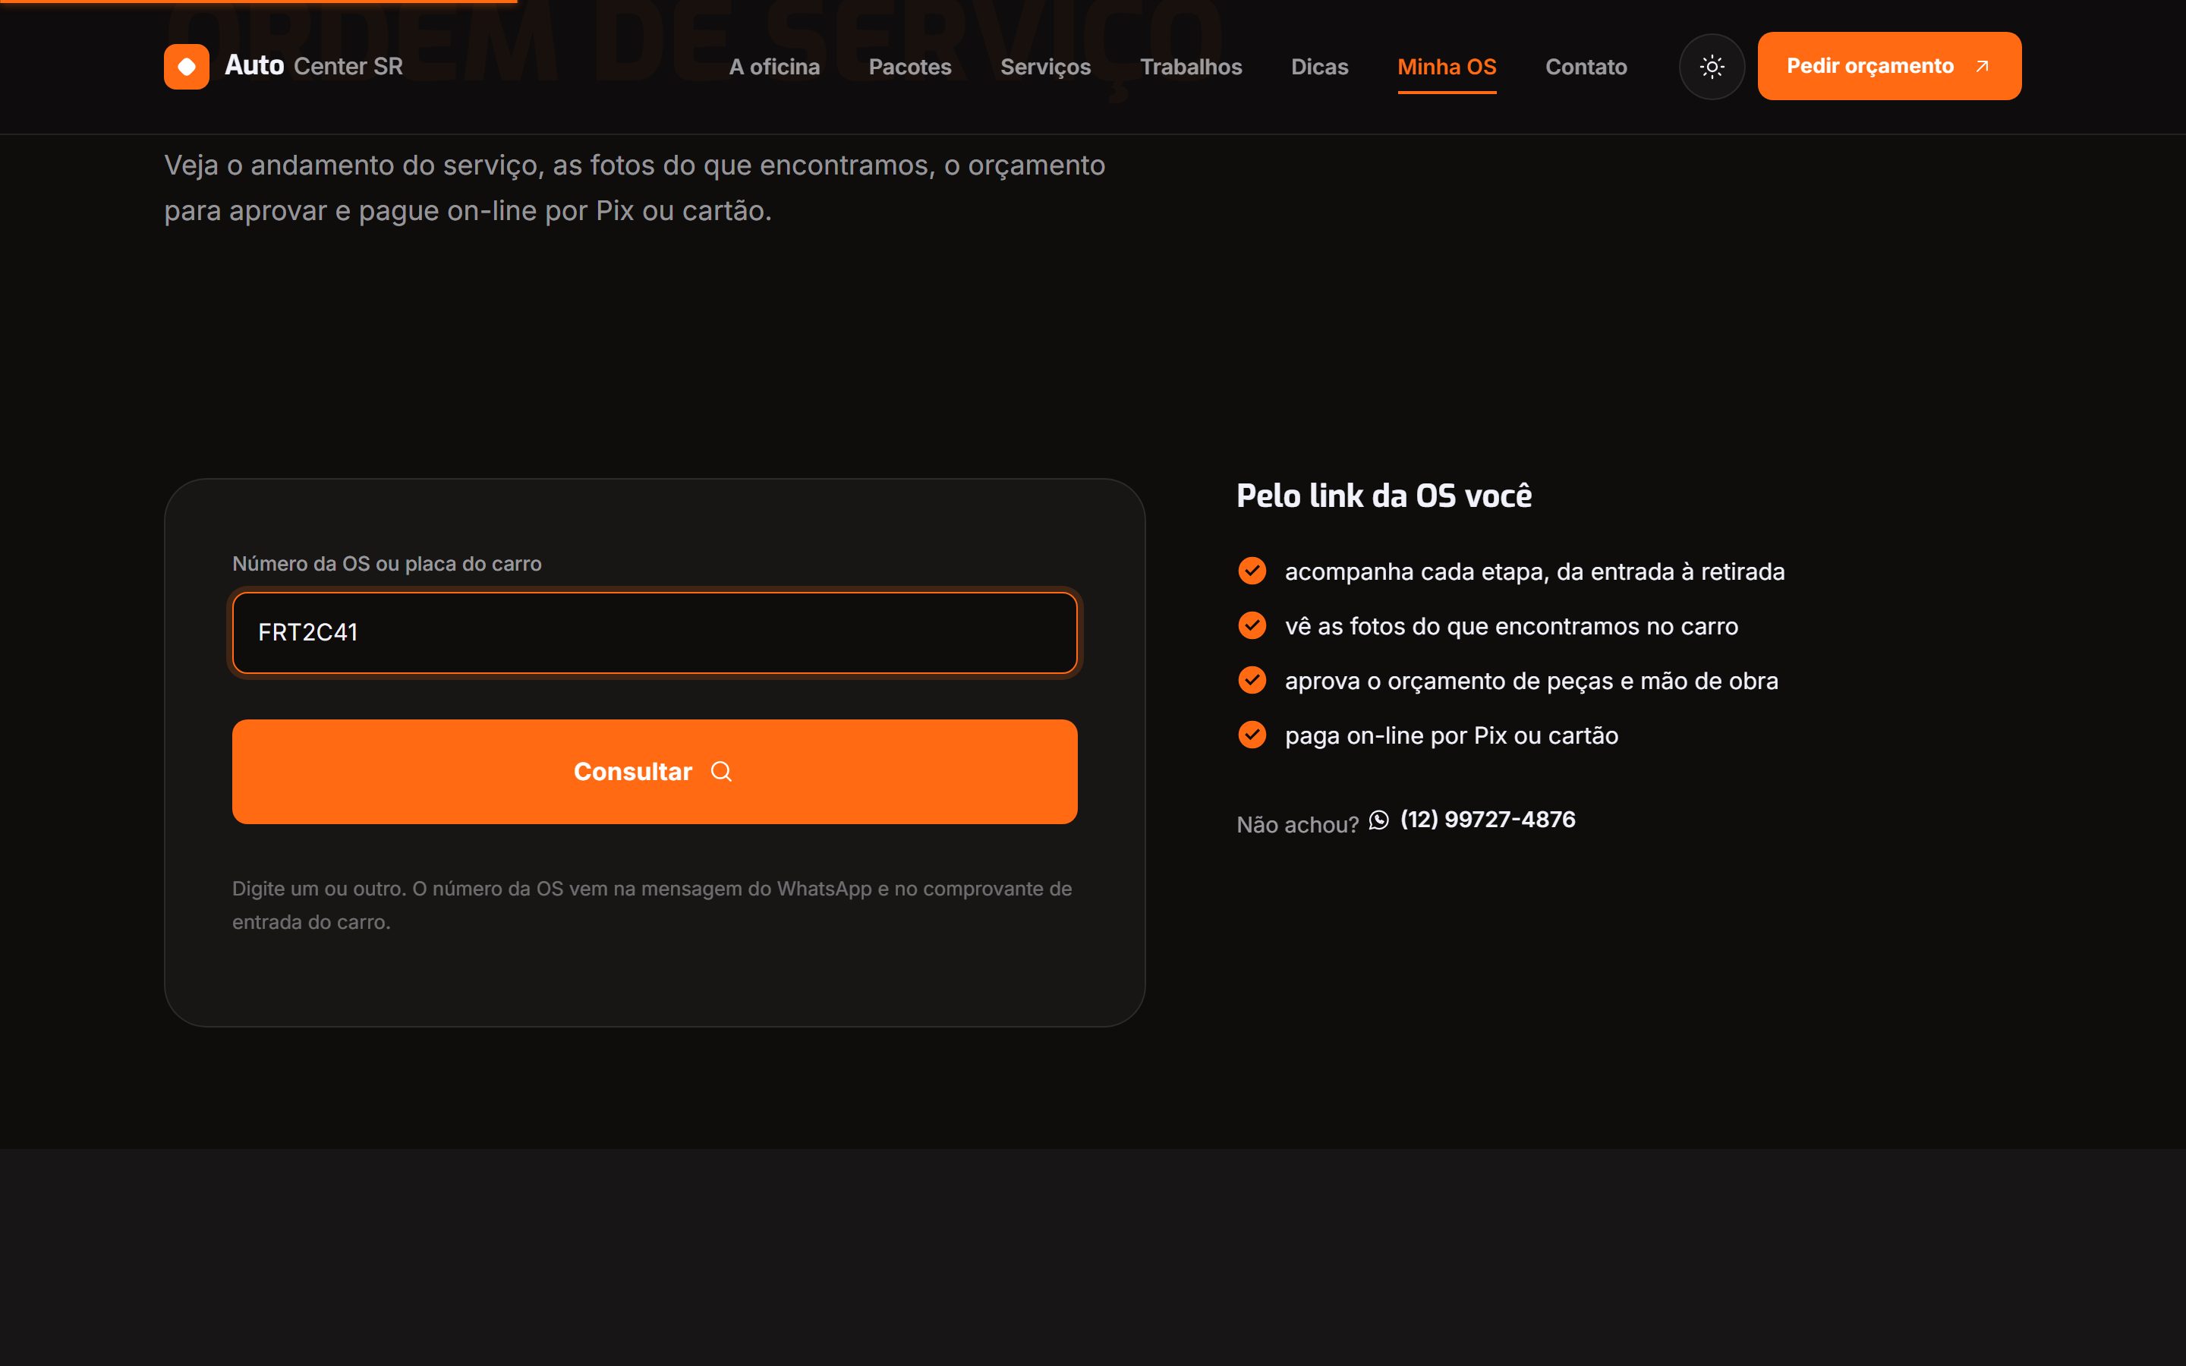Open the A oficina menu item

[774, 67]
